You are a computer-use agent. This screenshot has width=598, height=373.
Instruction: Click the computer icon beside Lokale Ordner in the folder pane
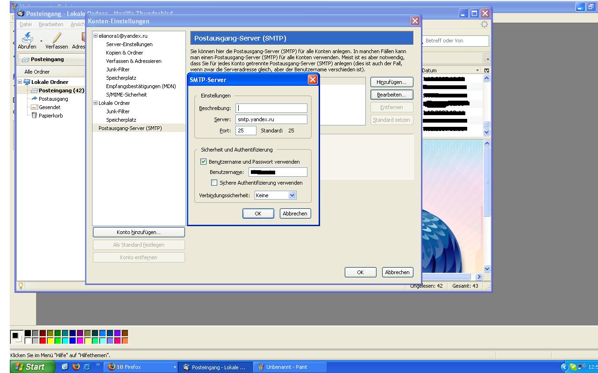27,82
